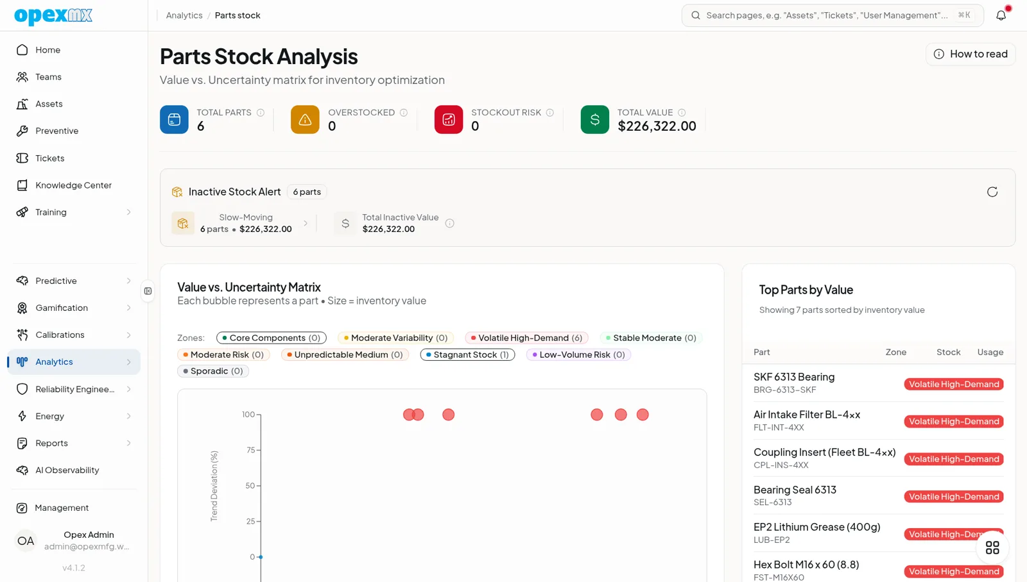Image resolution: width=1027 pixels, height=582 pixels.
Task: Expand the Calibrations submenu chevron
Action: click(x=128, y=335)
